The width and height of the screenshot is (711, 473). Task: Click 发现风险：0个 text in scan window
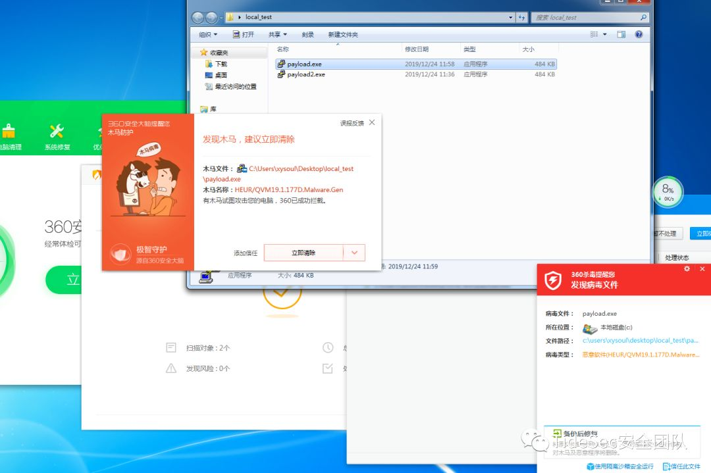[207, 369]
